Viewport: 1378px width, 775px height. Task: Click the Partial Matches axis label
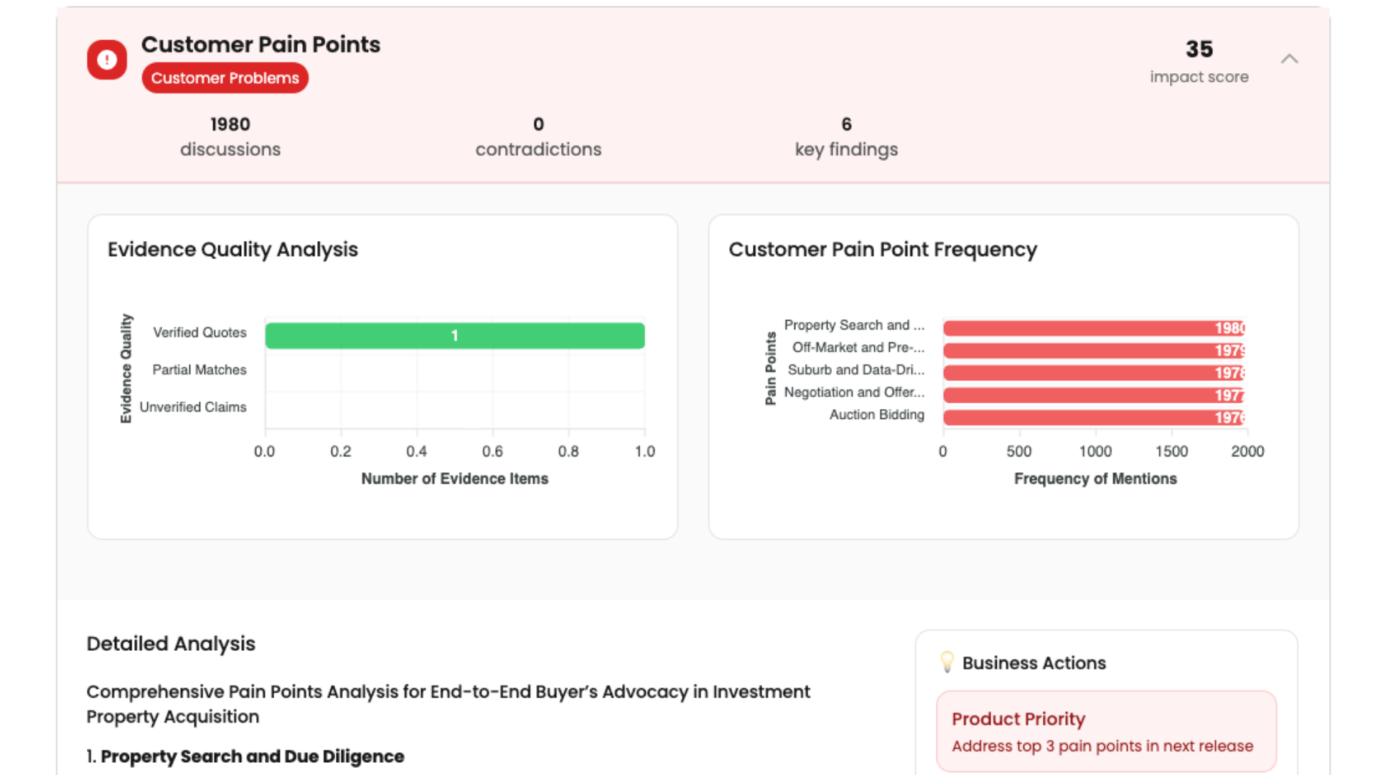click(x=199, y=370)
